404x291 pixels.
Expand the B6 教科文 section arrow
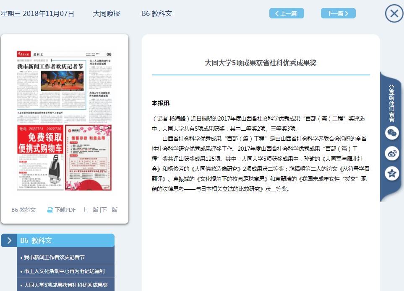coord(9,240)
